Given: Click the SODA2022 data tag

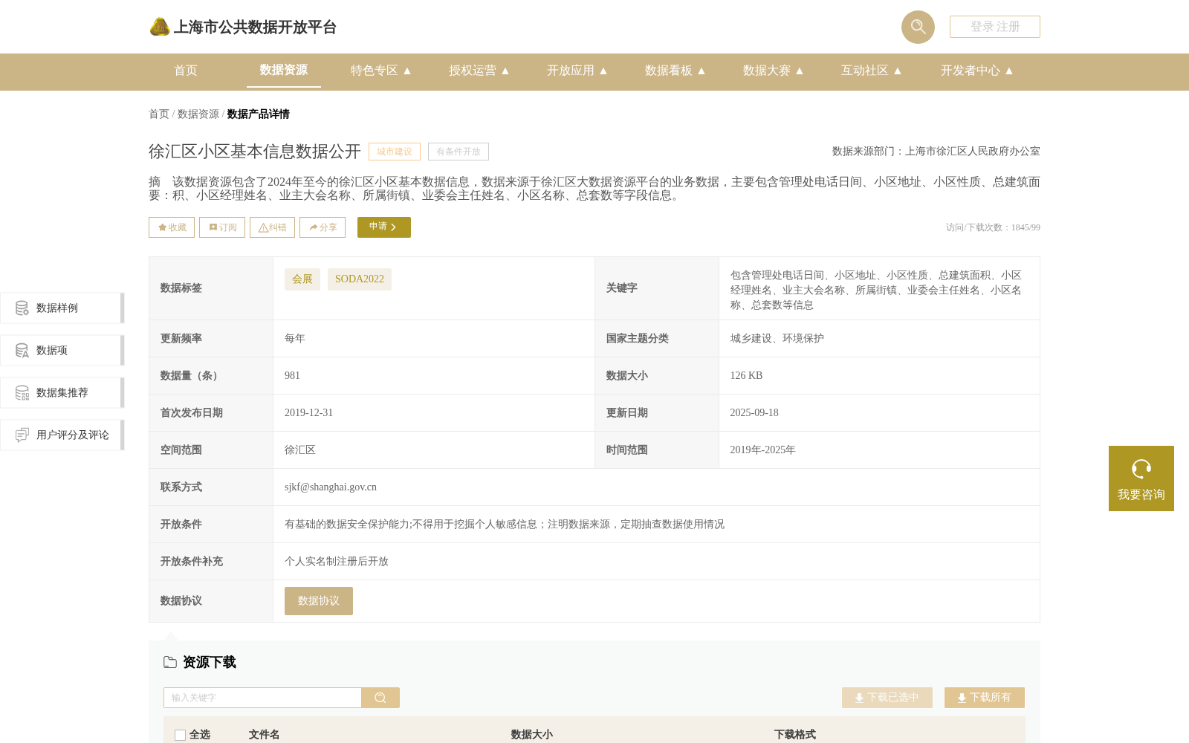Looking at the screenshot, I should [360, 279].
